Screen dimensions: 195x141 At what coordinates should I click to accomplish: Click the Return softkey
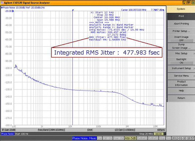pos(181,98)
